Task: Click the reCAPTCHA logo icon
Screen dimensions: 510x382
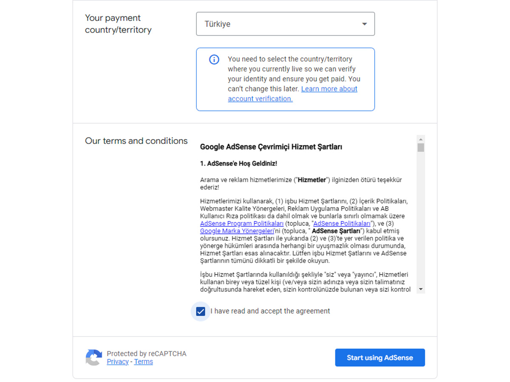Action: pos(94,357)
